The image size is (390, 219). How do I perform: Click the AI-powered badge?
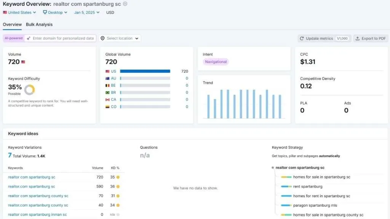pyautogui.click(x=14, y=38)
